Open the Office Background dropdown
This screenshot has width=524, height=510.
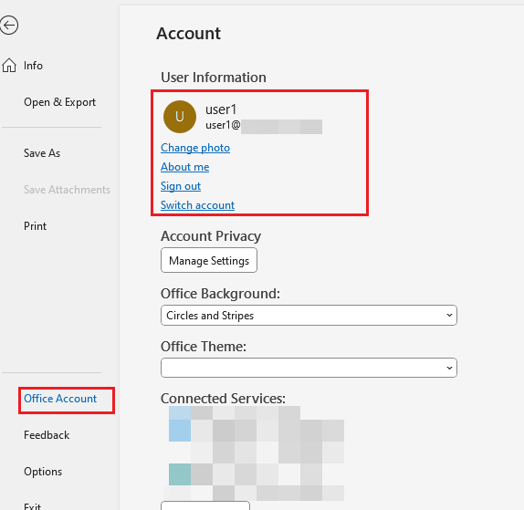(309, 316)
